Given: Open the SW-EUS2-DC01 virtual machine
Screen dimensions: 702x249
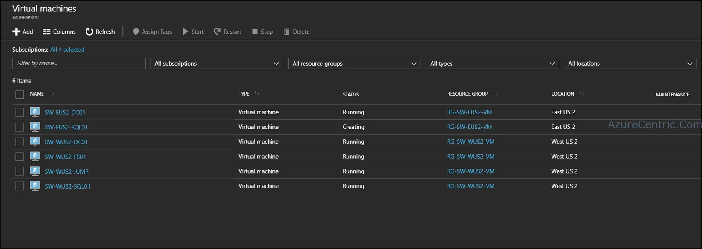Looking at the screenshot, I should tap(65, 112).
